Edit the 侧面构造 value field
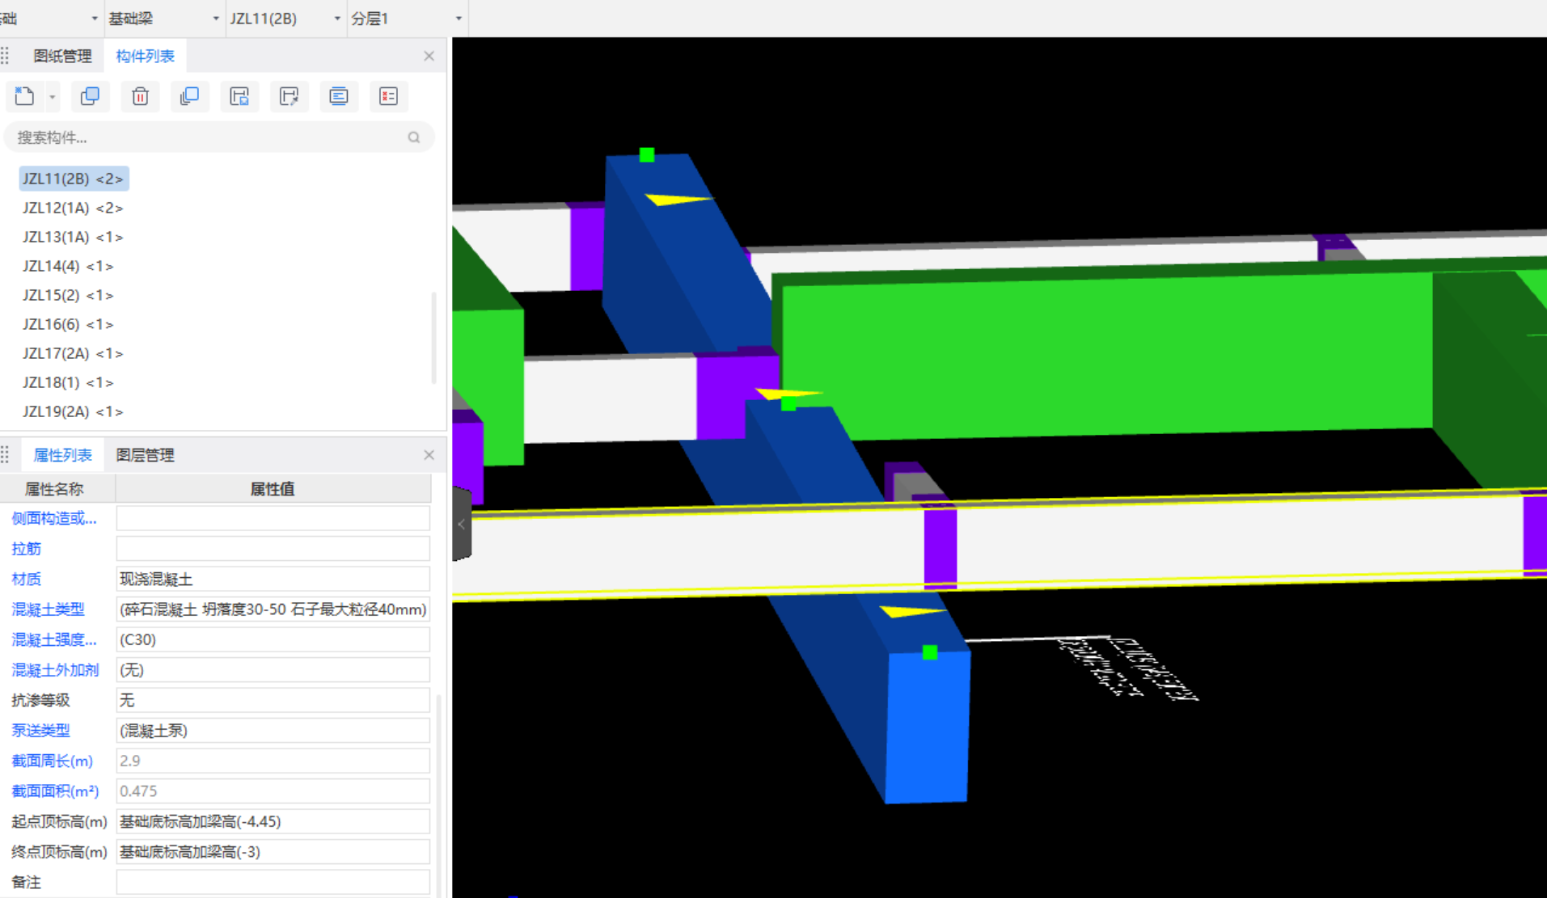Screen dimensions: 1547x898 [273, 518]
